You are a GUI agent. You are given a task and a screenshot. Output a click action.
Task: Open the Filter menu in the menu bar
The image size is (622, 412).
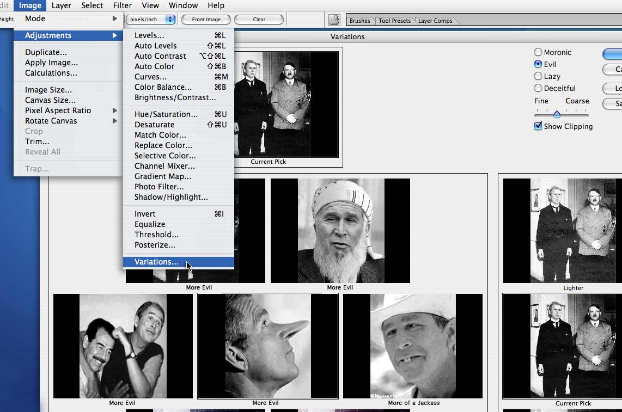(123, 5)
